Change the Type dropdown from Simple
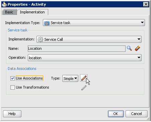The image size is (151, 122). coord(70,79)
